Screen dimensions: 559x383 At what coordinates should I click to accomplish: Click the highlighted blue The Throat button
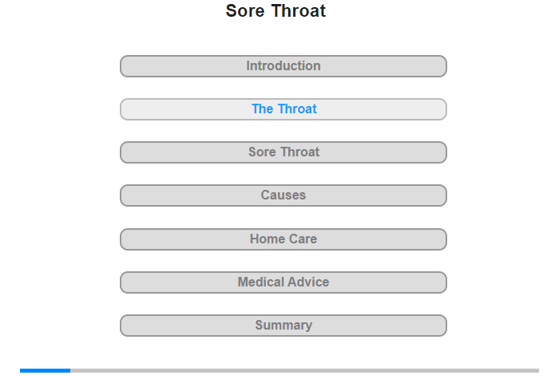(283, 109)
